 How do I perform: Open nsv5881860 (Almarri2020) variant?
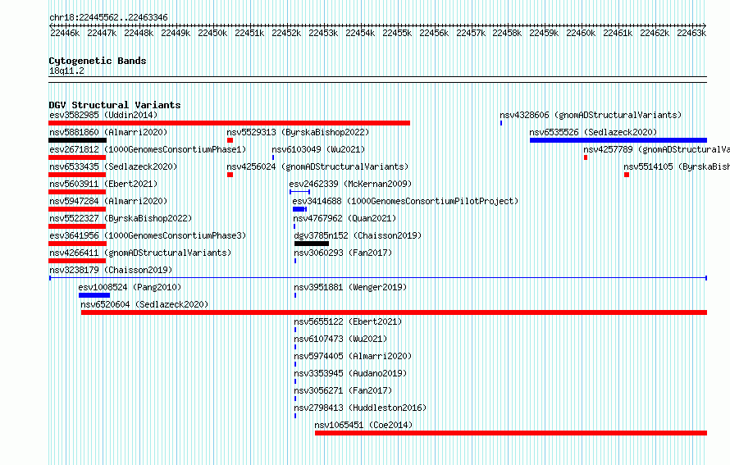pos(108,132)
